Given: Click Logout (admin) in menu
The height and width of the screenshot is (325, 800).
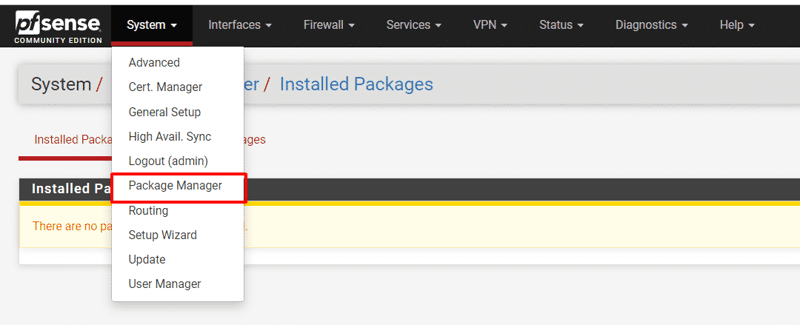Looking at the screenshot, I should pyautogui.click(x=168, y=161).
